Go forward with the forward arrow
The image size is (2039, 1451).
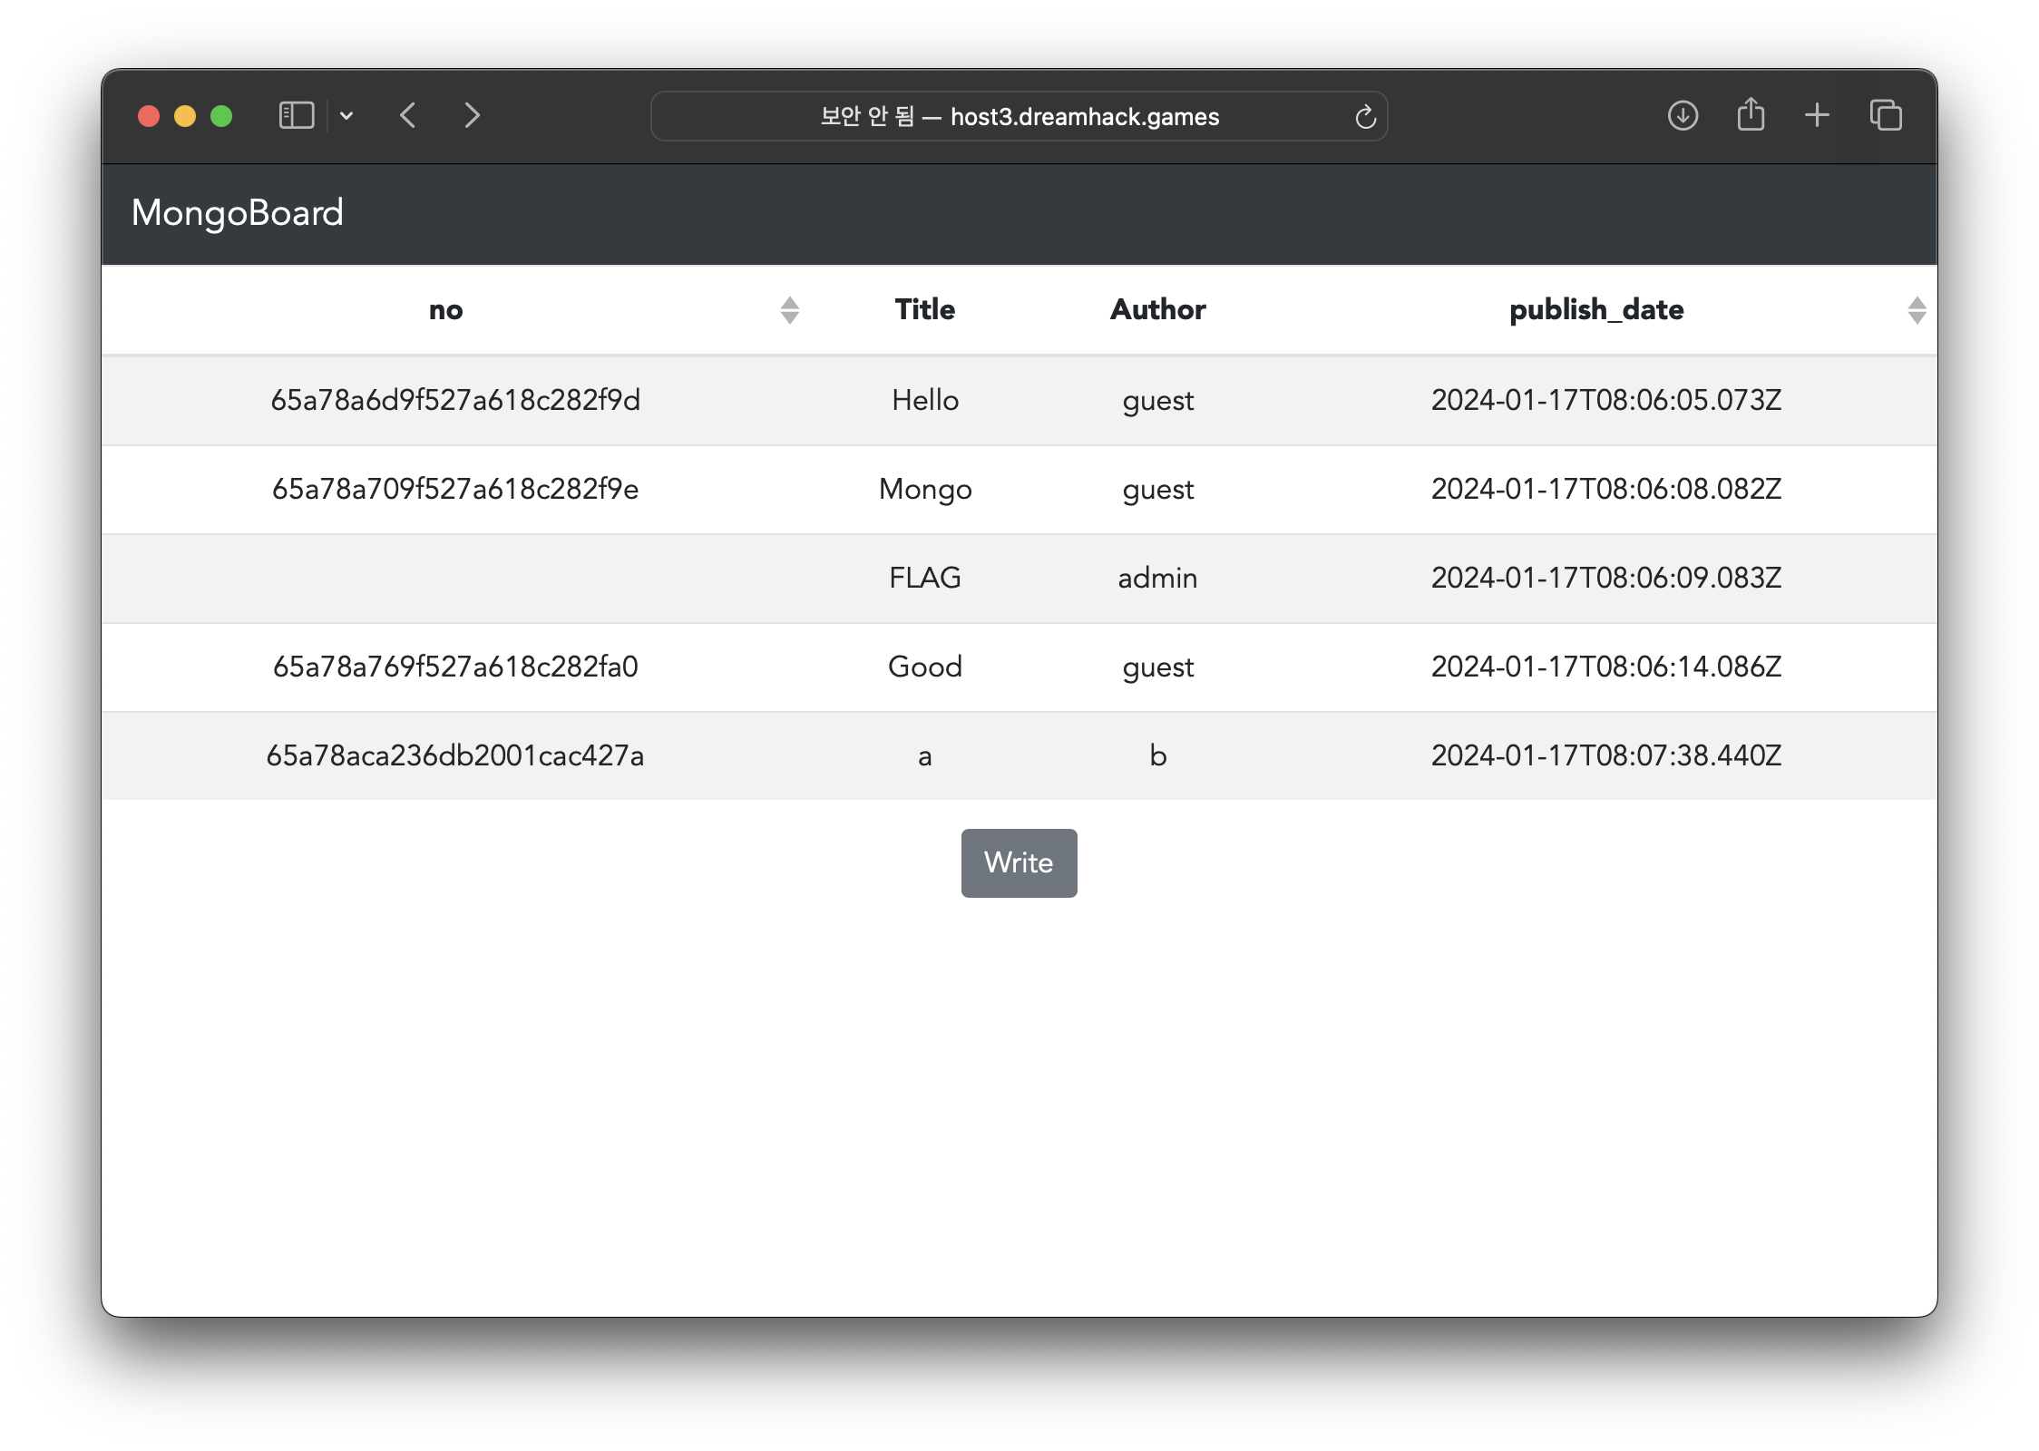pos(472,116)
